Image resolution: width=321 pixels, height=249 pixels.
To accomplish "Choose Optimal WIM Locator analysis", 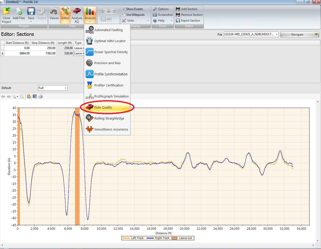I will point(107,41).
